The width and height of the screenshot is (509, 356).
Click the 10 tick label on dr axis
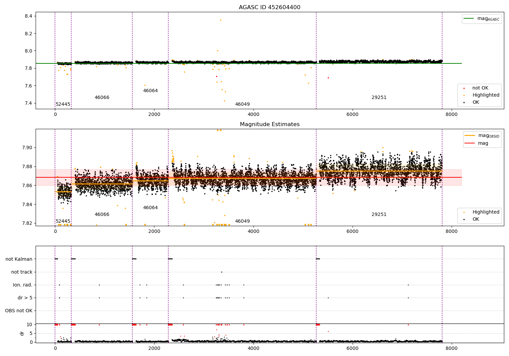tap(30, 325)
